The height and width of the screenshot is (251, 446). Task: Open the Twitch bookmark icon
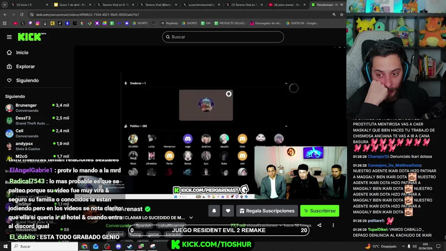point(30,23)
